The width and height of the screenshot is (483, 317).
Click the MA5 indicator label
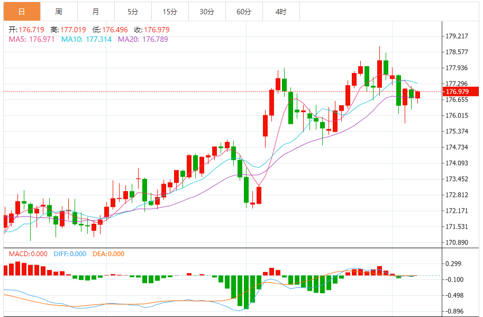(31, 39)
